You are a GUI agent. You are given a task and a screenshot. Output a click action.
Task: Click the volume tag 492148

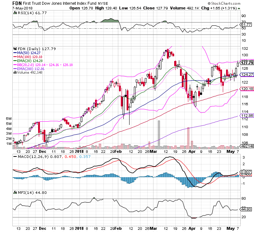click(247, 146)
